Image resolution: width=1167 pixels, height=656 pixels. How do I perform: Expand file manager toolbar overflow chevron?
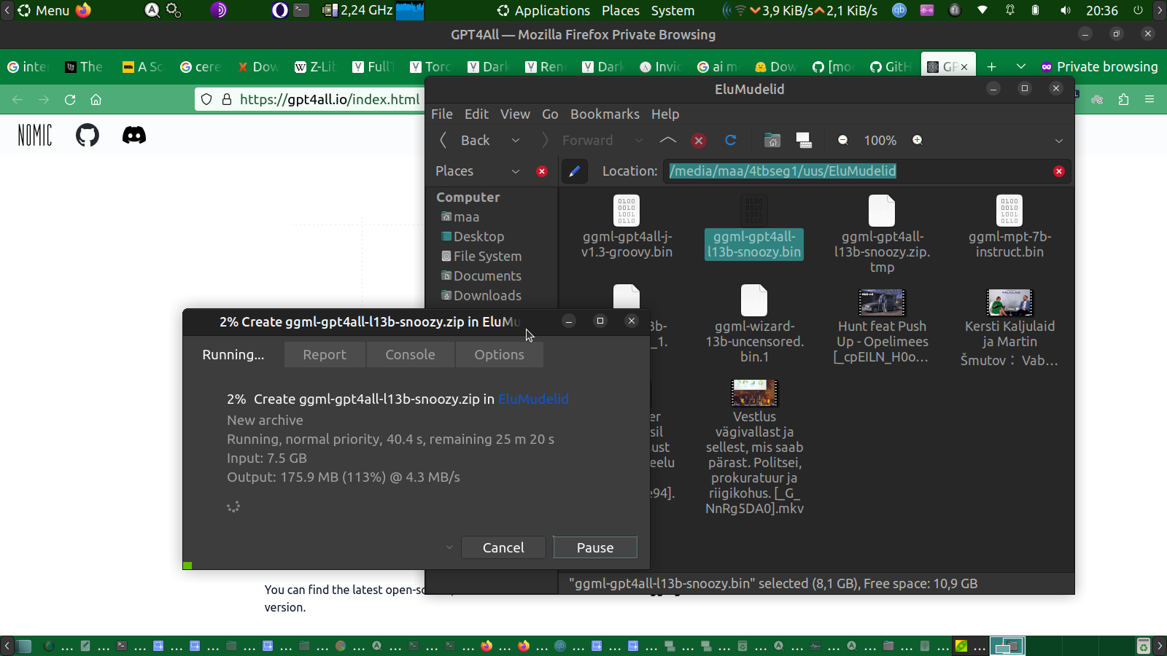(x=1059, y=140)
